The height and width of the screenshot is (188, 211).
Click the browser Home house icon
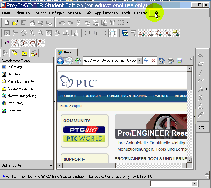(x=162, y=61)
